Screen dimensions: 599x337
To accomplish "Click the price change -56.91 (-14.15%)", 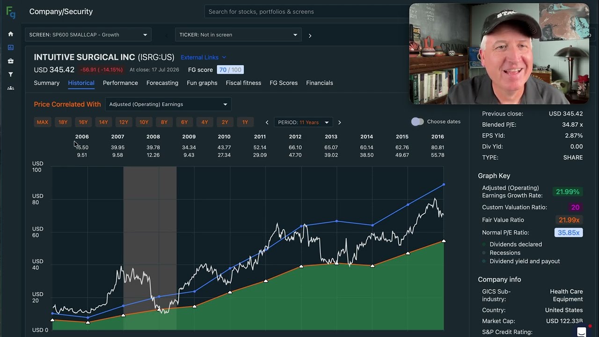I will pyautogui.click(x=101, y=70).
